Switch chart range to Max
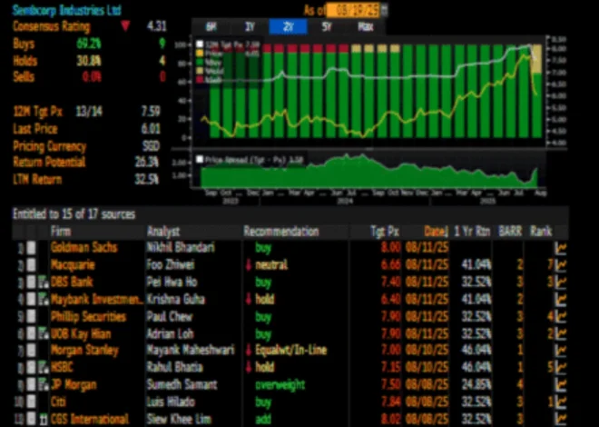The width and height of the screenshot is (599, 427). (366, 27)
